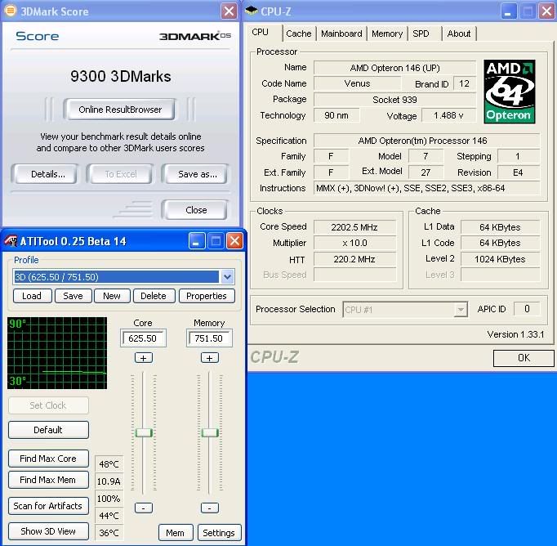Click the Version 1.33.1 text

[x=515, y=334]
